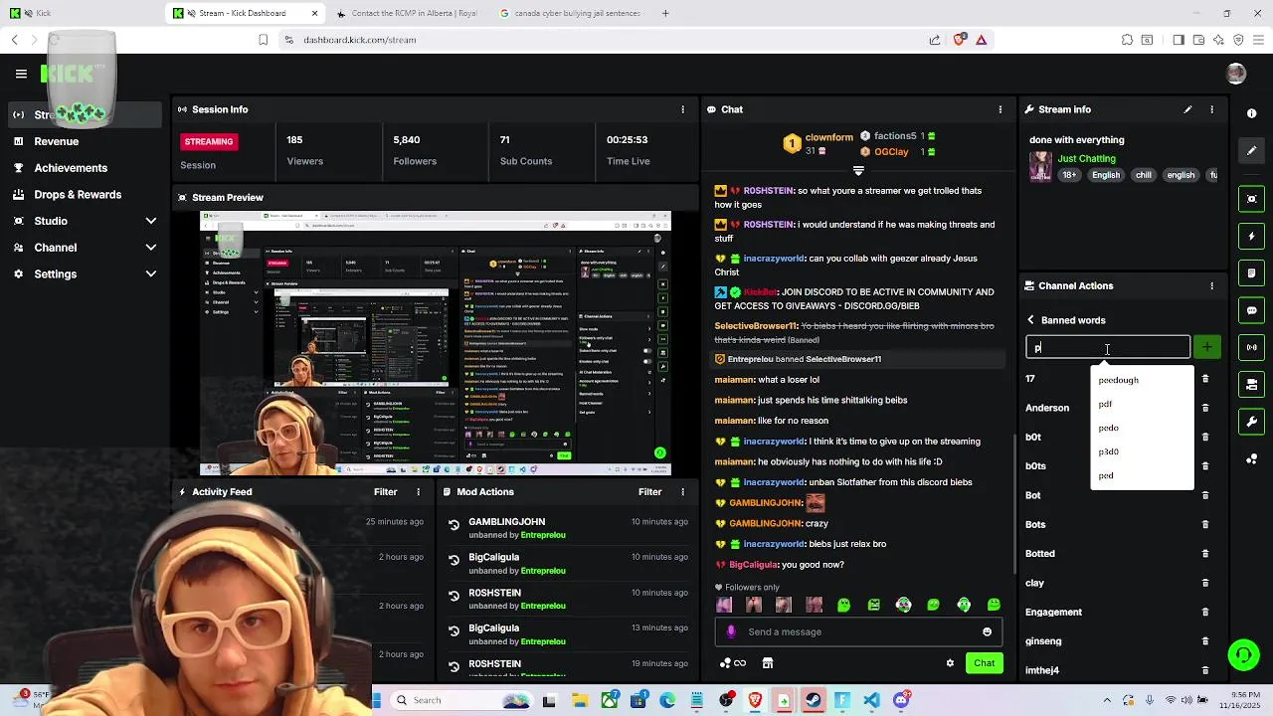Viewport: 1273px width, 716px height.
Task: Go back from Banned words list
Action: [1030, 320]
